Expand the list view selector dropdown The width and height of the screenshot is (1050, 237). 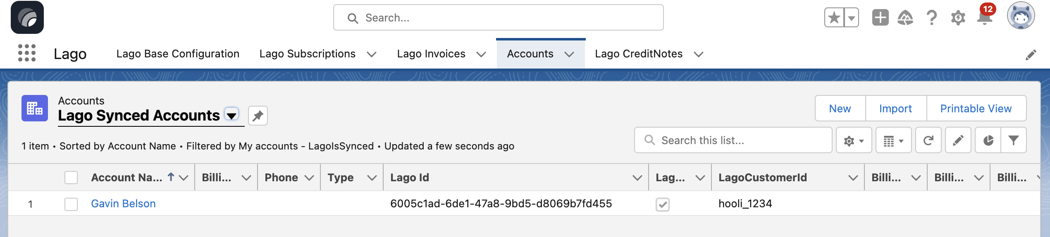pyautogui.click(x=232, y=114)
